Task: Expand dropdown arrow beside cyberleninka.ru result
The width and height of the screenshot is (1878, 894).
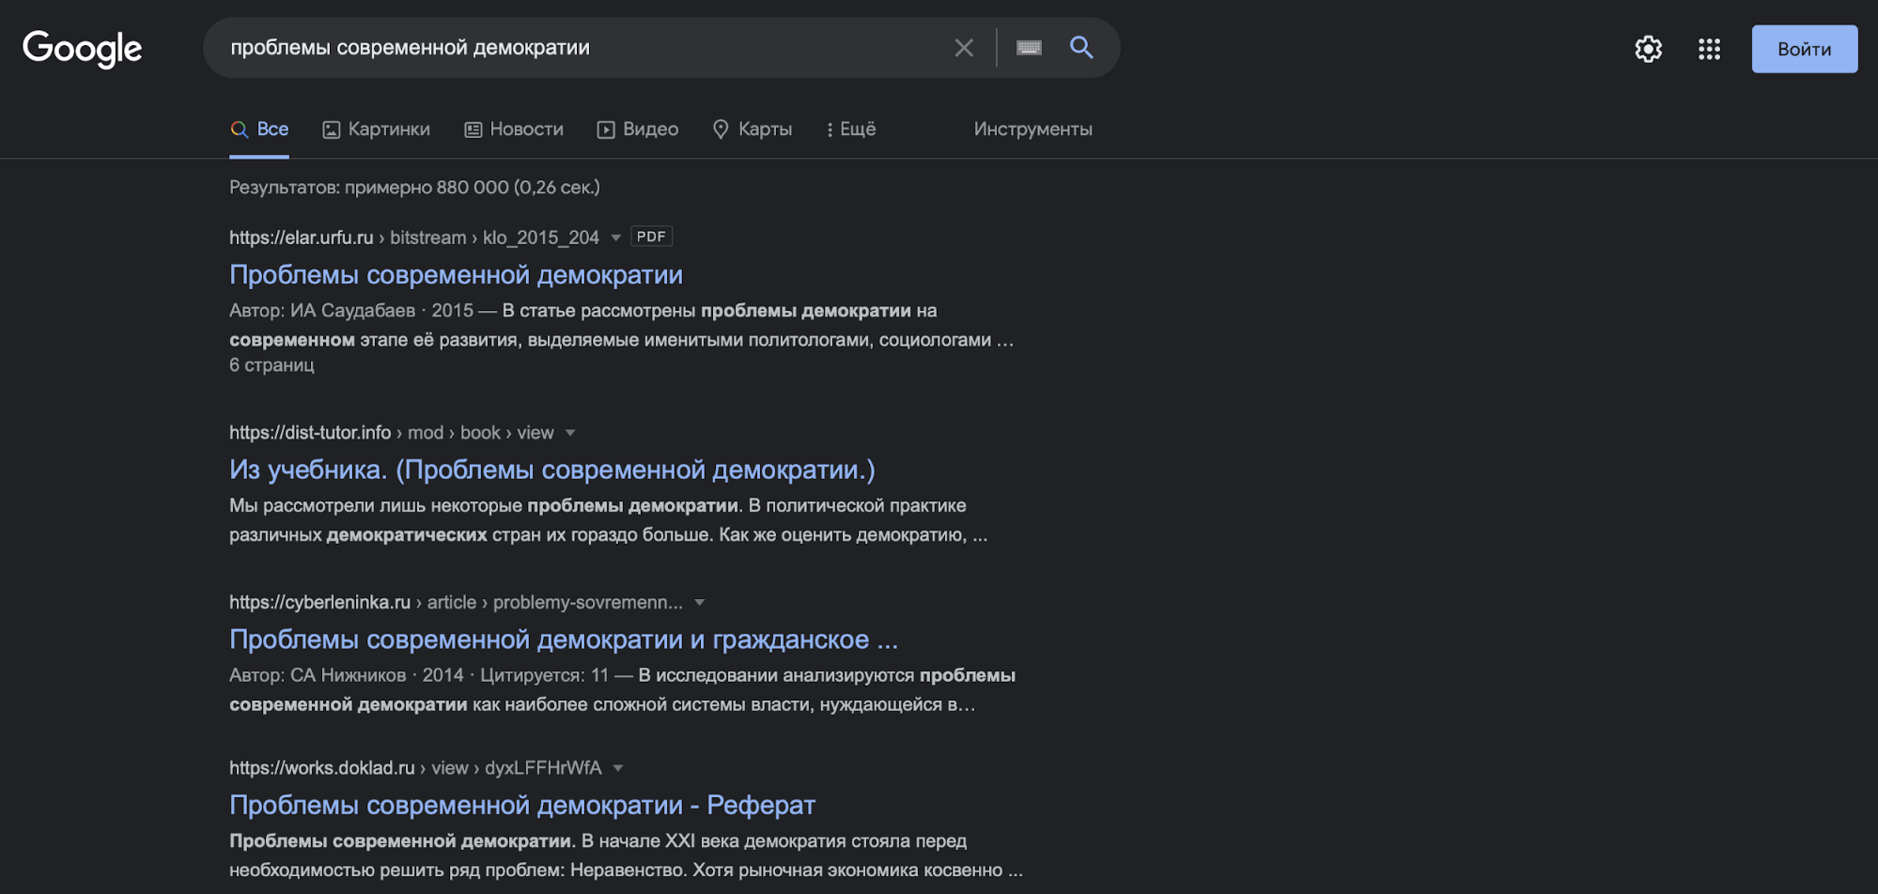Action: pyautogui.click(x=699, y=603)
